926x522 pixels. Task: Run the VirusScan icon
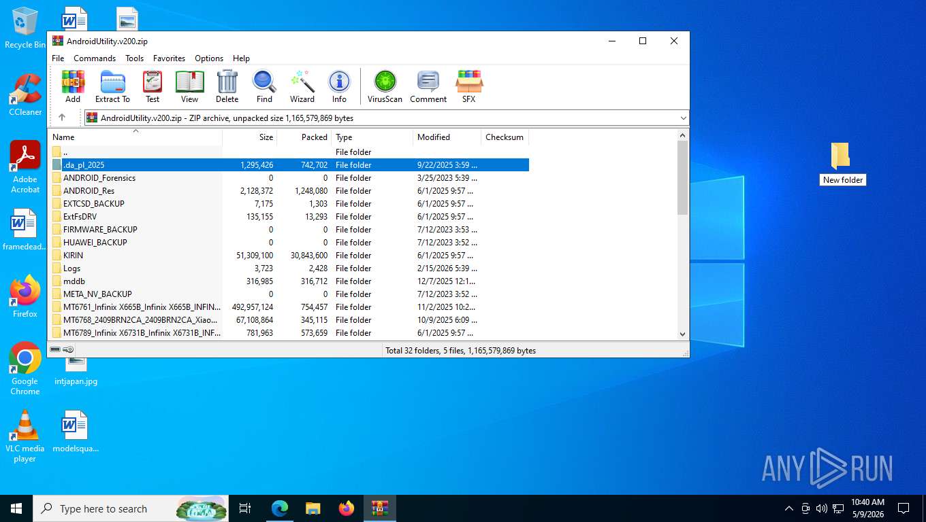coord(385,86)
